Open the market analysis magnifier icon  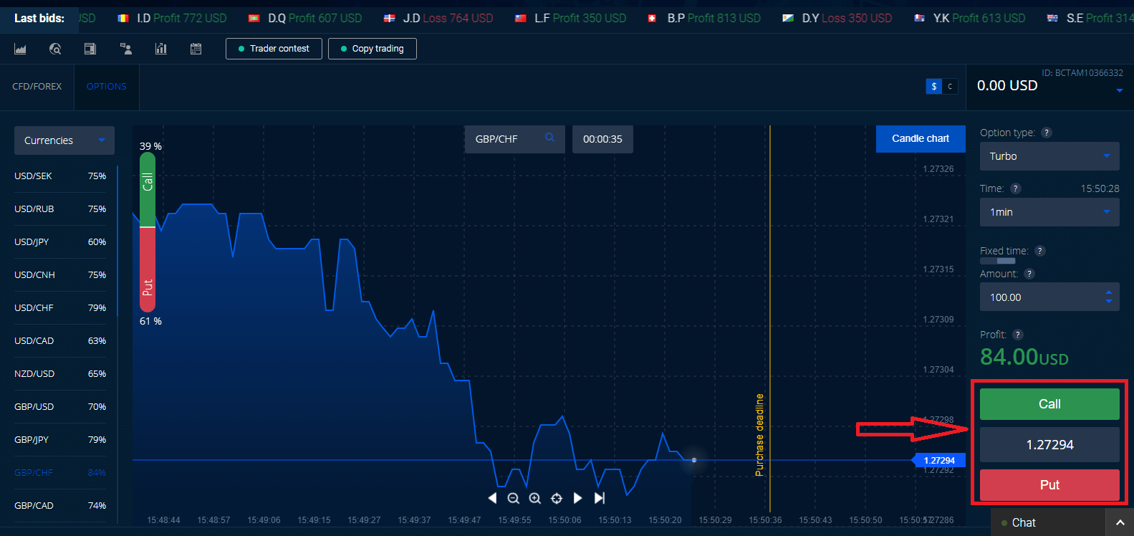[x=55, y=49]
